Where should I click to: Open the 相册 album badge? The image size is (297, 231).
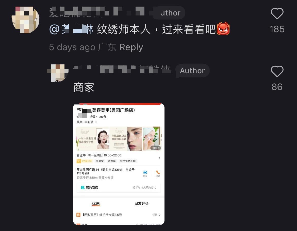156,148
